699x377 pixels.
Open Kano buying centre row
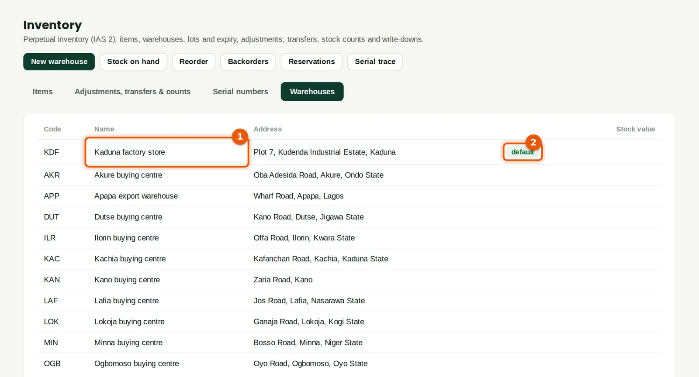coord(349,280)
